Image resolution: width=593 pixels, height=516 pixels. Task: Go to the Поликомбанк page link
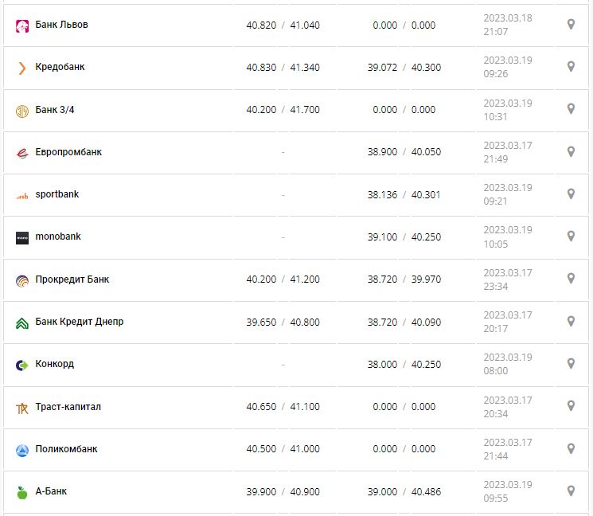click(x=67, y=449)
